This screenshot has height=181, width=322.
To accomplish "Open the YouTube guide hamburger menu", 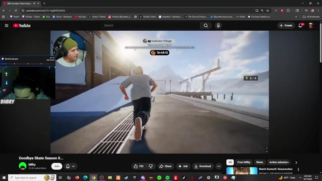I will (x=7, y=25).
